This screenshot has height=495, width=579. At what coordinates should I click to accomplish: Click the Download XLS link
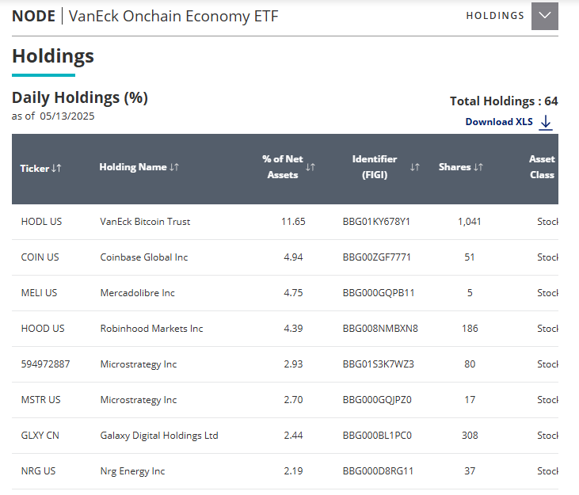[x=499, y=122]
